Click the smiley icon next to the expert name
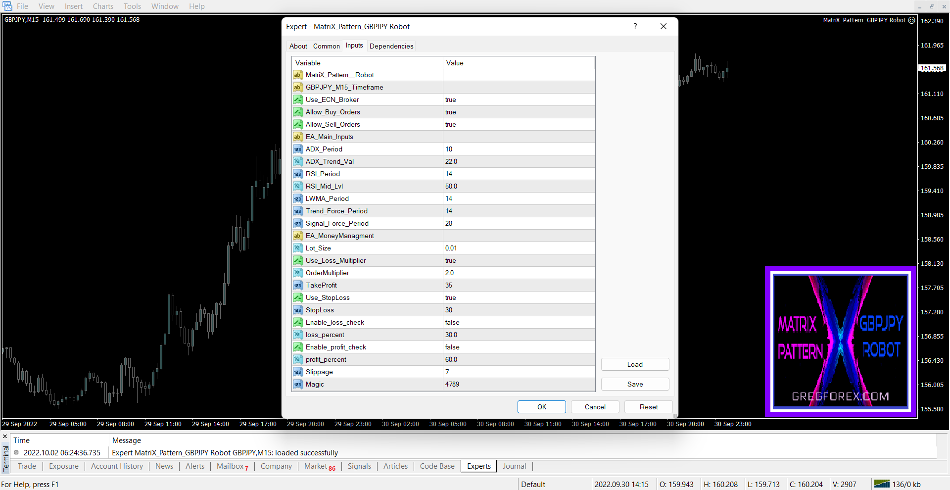This screenshot has width=950, height=490. pyautogui.click(x=911, y=20)
